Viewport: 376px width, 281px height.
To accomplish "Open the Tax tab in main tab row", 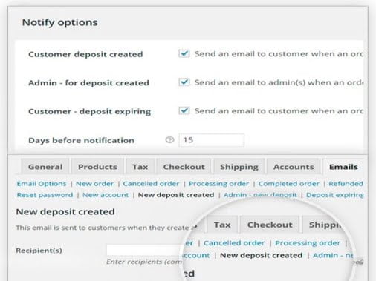I will (x=140, y=167).
